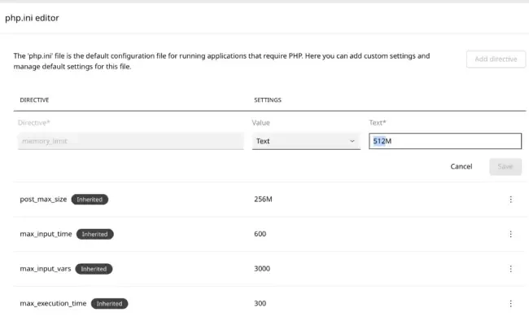Click the 256M setting value
Image resolution: width=529 pixels, height=317 pixels.
[x=263, y=200]
